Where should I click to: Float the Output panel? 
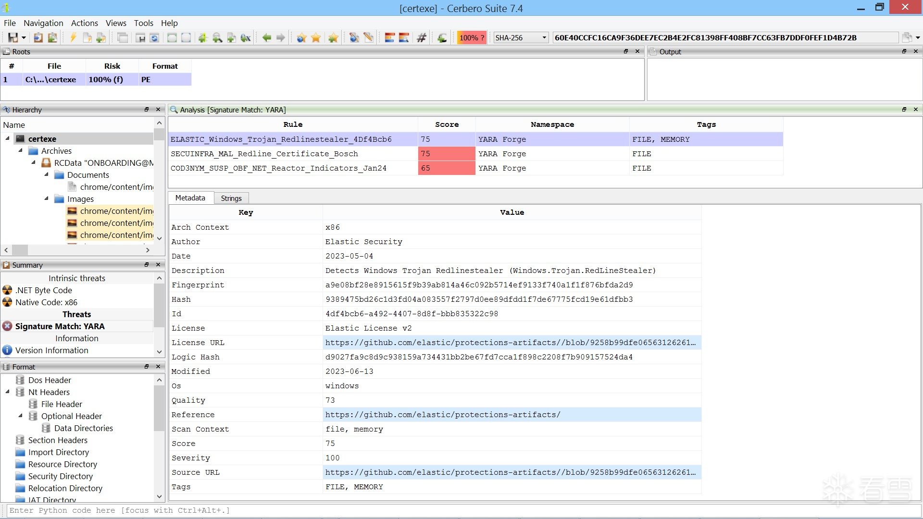click(904, 51)
